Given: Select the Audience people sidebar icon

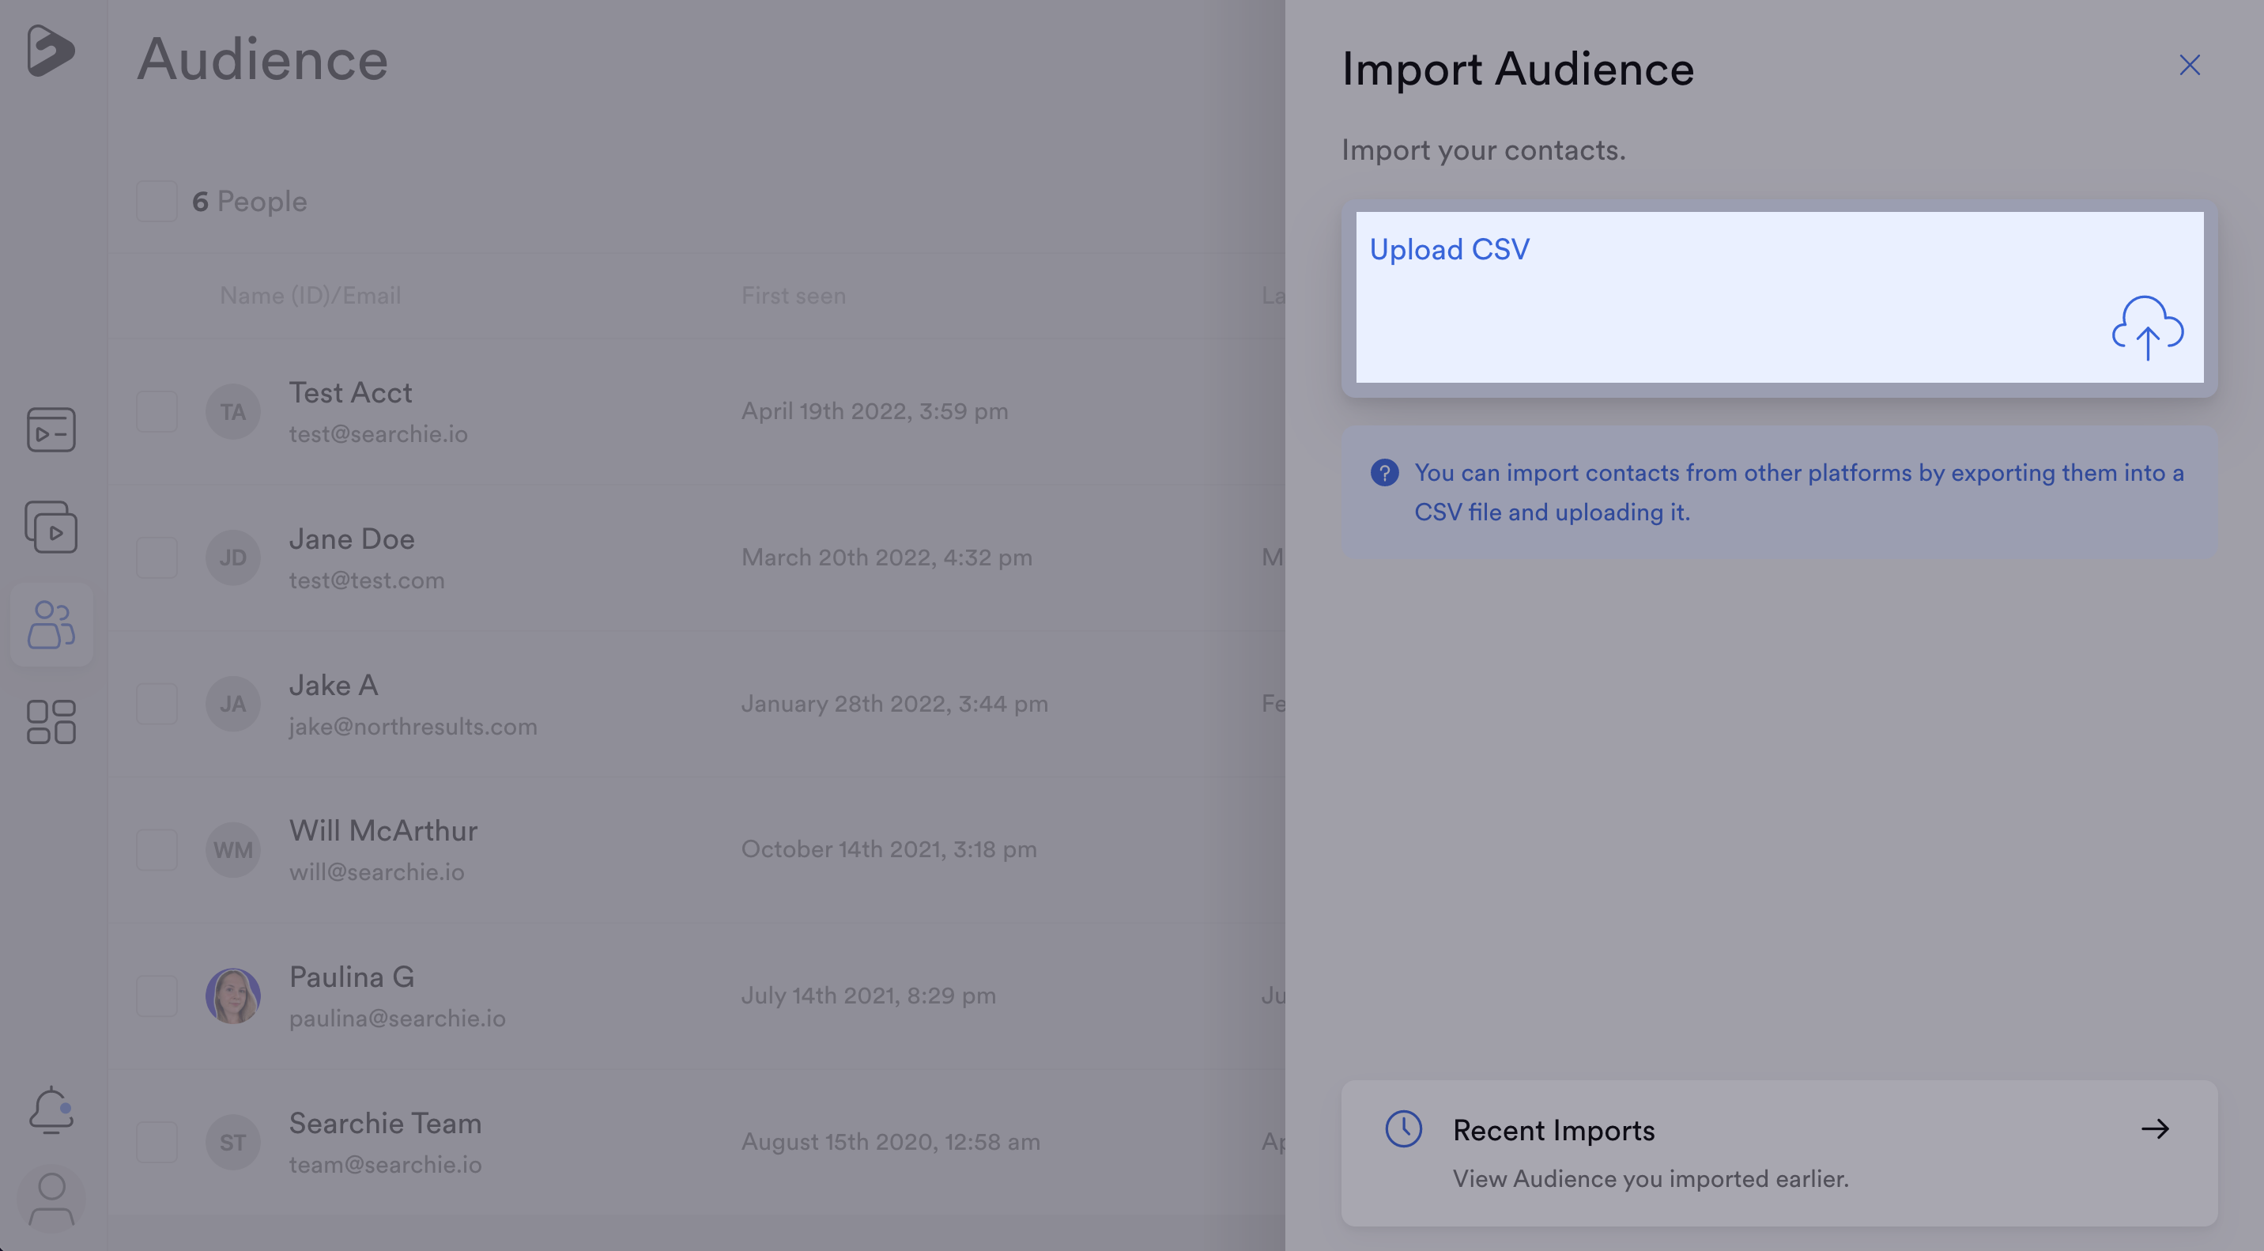Looking at the screenshot, I should (x=51, y=624).
